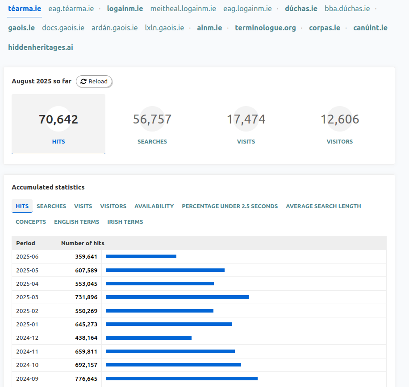The image size is (409, 387).
Task: Open the AVERAGE SEARCH LENGTH tab
Action: click(x=323, y=206)
